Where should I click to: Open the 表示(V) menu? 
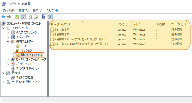coord(37,10)
